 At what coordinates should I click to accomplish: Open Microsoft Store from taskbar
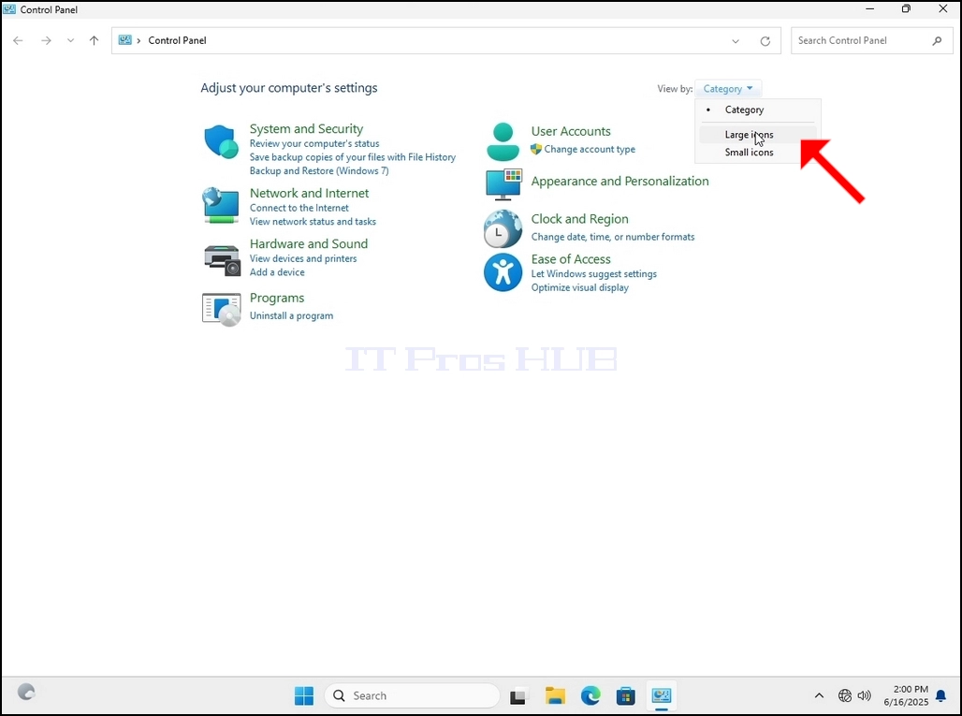[626, 695]
